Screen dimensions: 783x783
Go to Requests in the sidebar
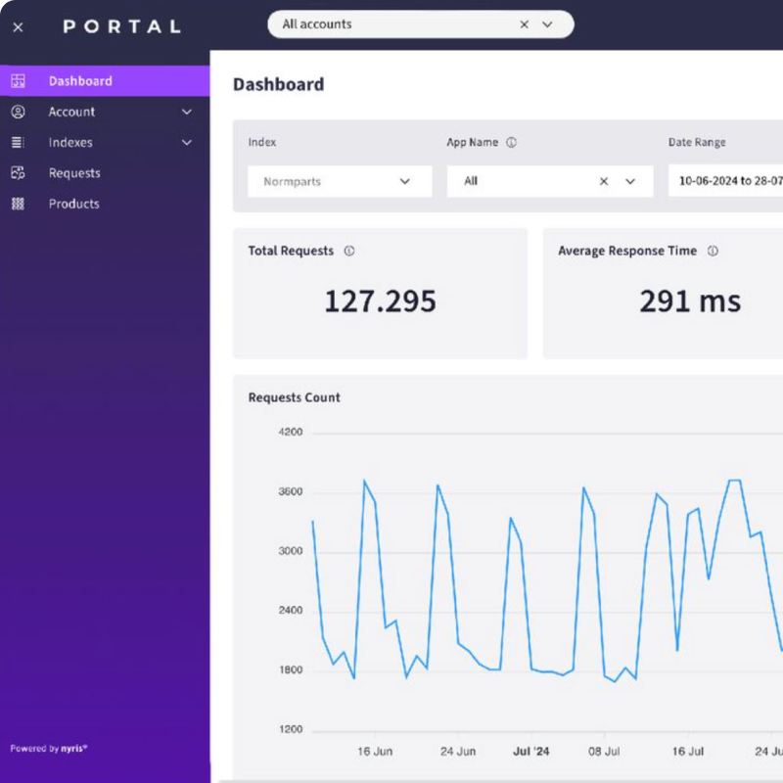pyautogui.click(x=74, y=173)
